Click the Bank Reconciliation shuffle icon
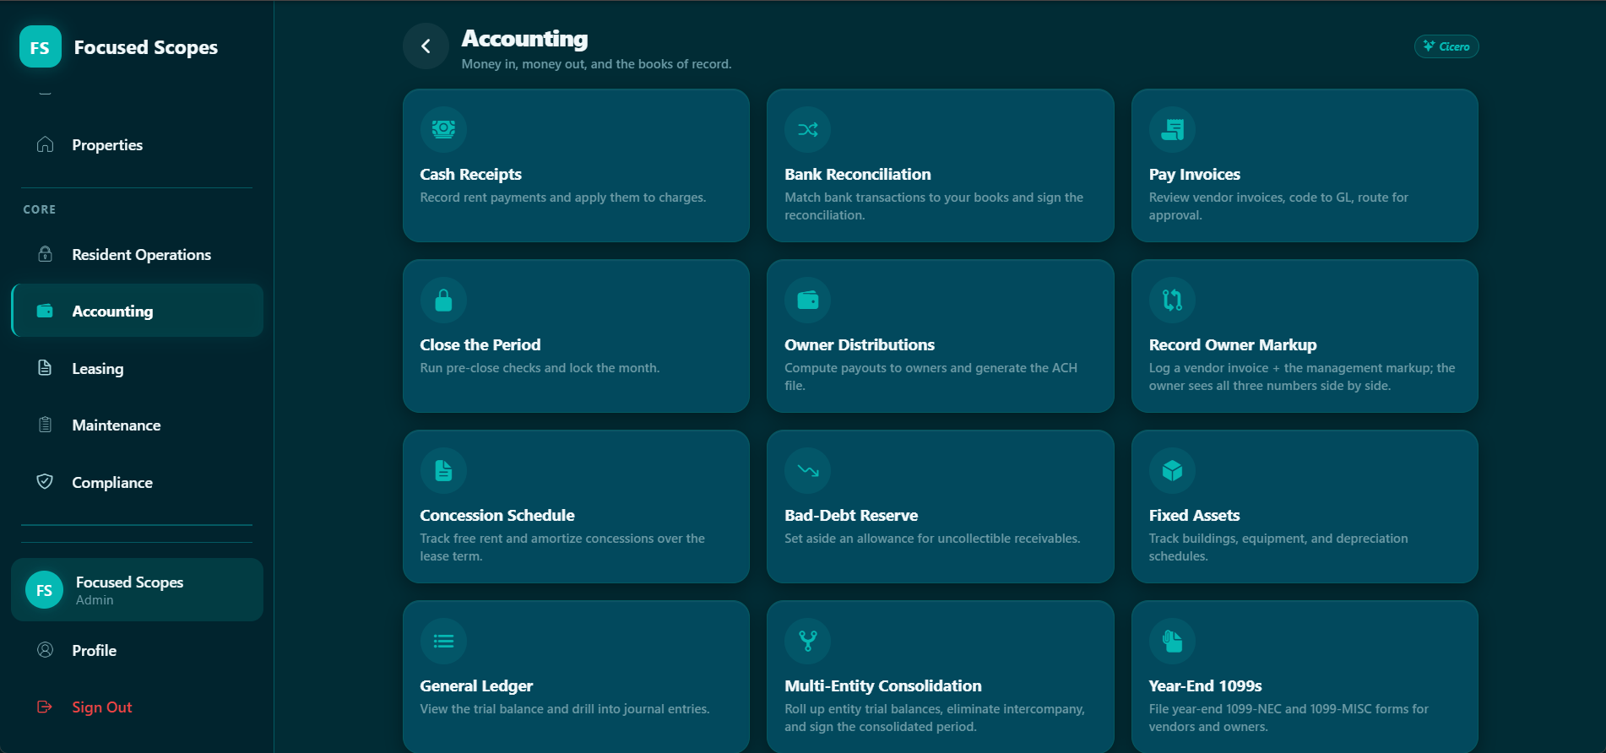The height and width of the screenshot is (753, 1606). (x=808, y=129)
